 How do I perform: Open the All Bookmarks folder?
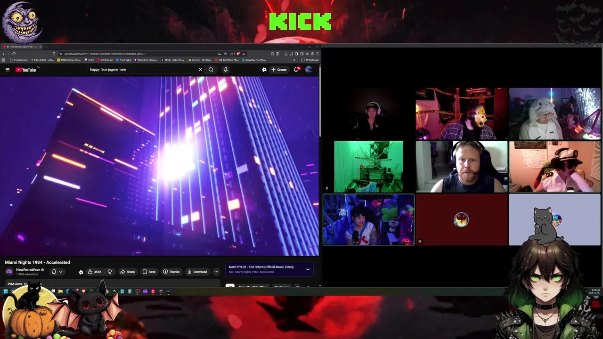coord(310,60)
